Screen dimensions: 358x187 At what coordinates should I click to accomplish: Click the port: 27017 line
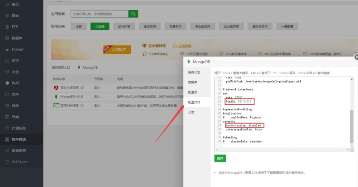click(x=234, y=97)
